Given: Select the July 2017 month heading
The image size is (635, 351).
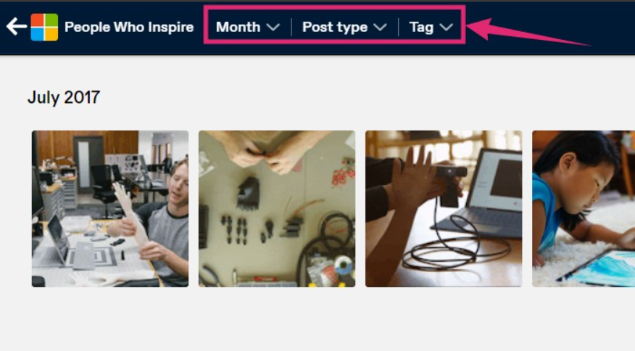Looking at the screenshot, I should pos(64,97).
